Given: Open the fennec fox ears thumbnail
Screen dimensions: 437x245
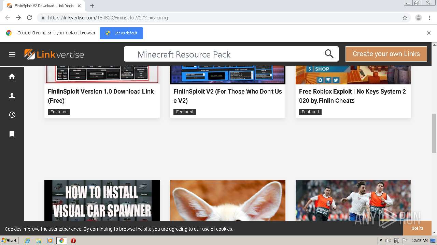Looking at the screenshot, I should click(x=228, y=201).
